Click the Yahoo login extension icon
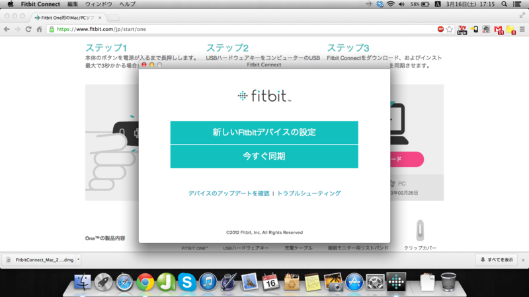529x297 pixels. tap(462, 30)
